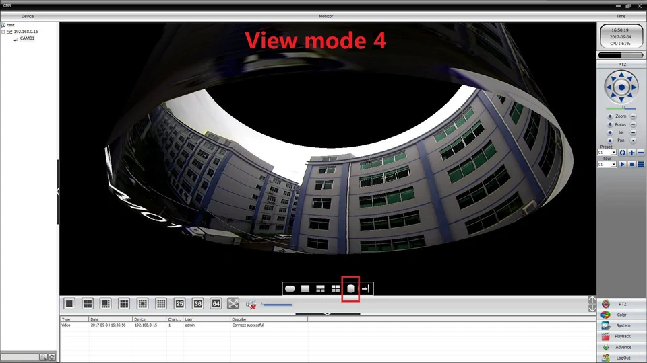Viewport: 647px width, 363px height.
Task: Select the fisheye split three-pane view mode
Action: click(x=321, y=289)
